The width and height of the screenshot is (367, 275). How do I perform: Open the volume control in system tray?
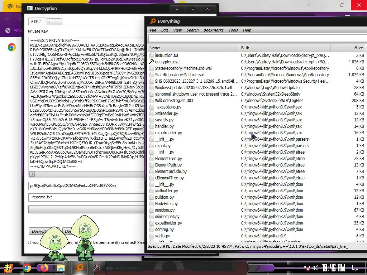pos(315,268)
